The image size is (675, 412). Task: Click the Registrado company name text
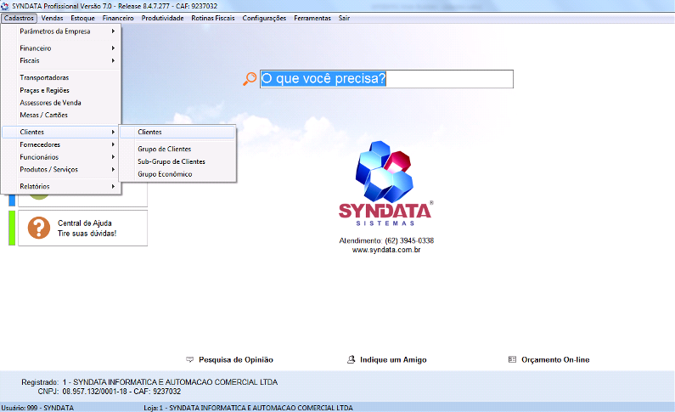170,382
